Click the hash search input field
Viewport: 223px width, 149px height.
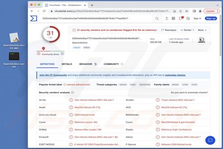(97, 18)
